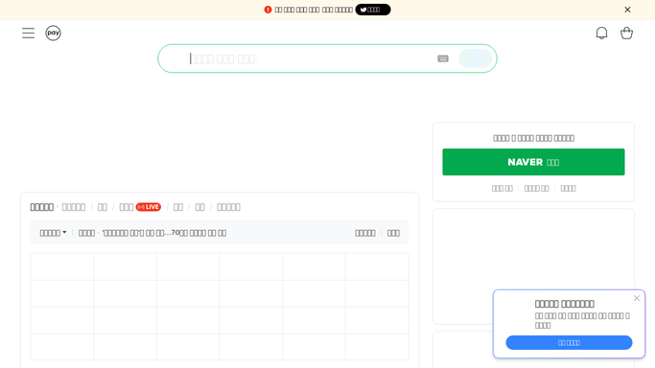Screen dimensions: 655x368
Task: Open the hamburger menu at top left
Action: pos(29,33)
